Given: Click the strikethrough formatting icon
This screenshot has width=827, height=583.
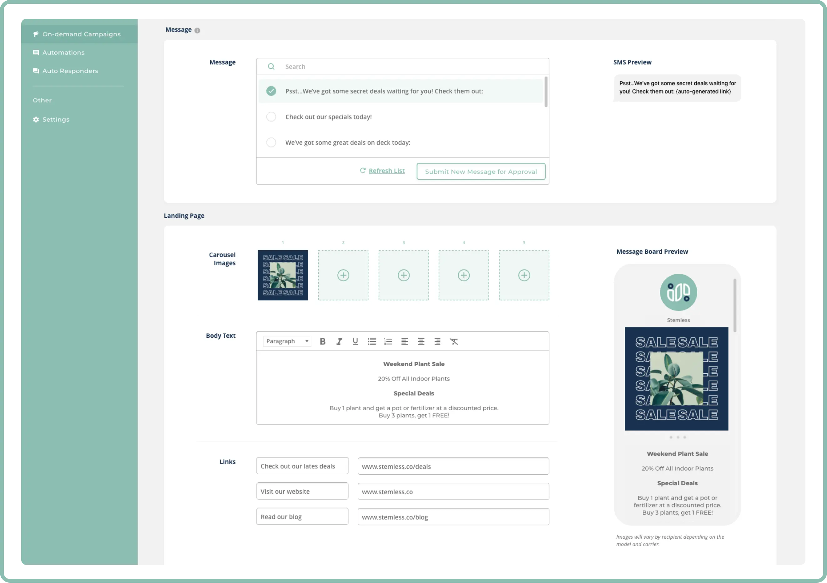Looking at the screenshot, I should pos(455,341).
